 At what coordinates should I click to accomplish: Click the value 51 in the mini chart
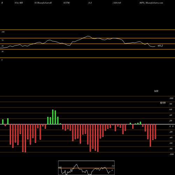113,166
